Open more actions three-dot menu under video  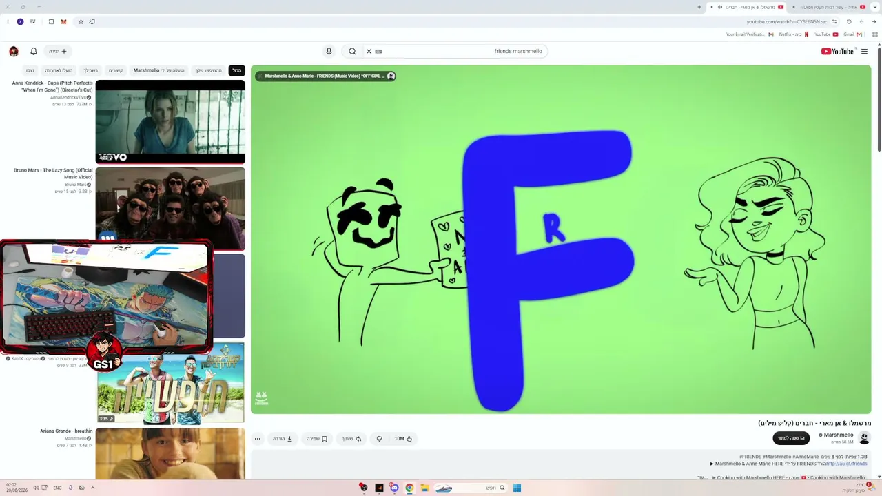coord(258,438)
